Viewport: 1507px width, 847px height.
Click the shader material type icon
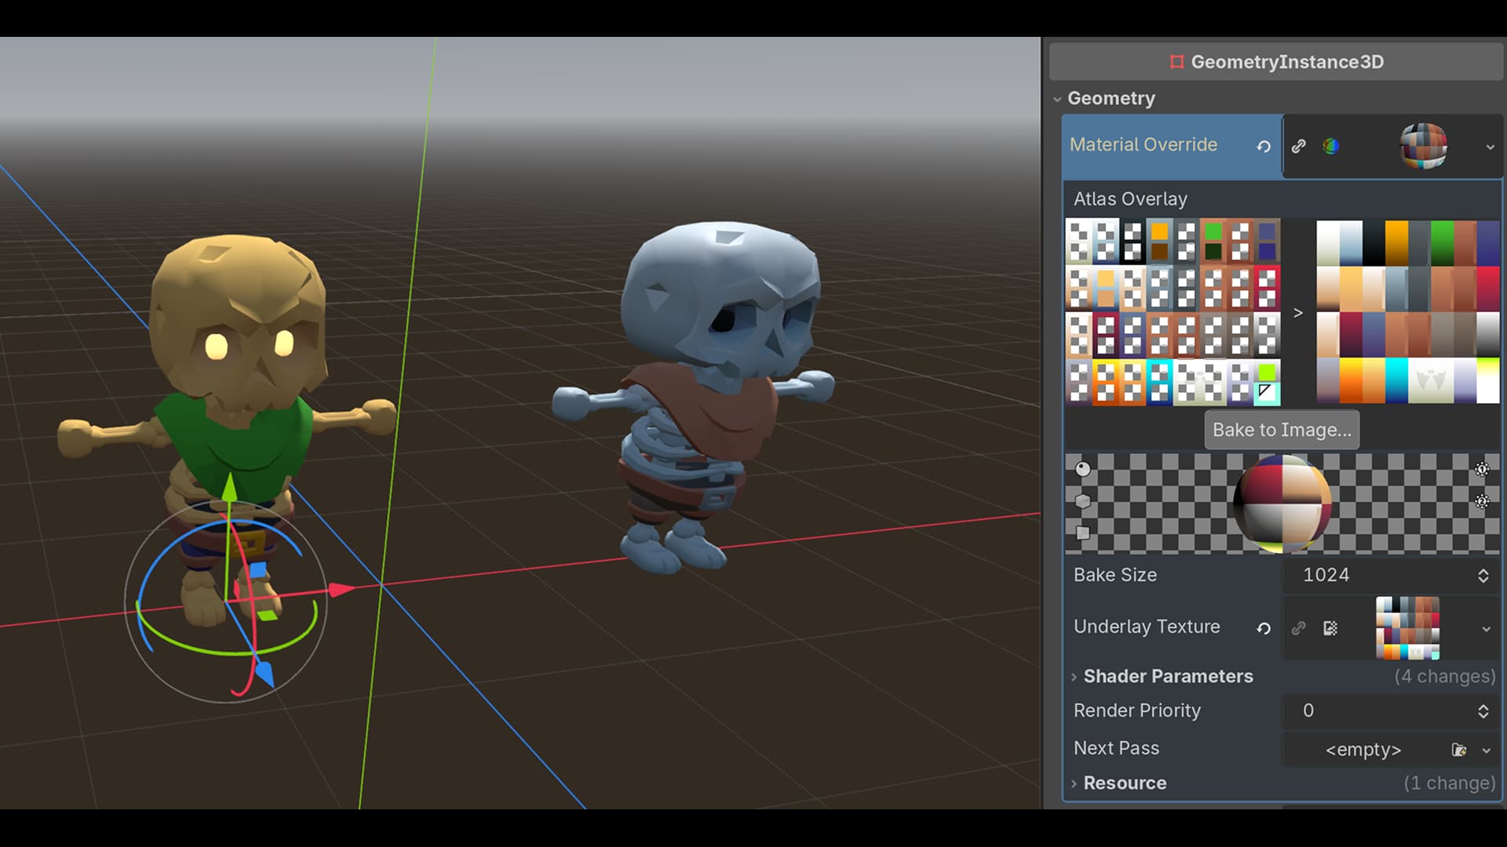1331,147
